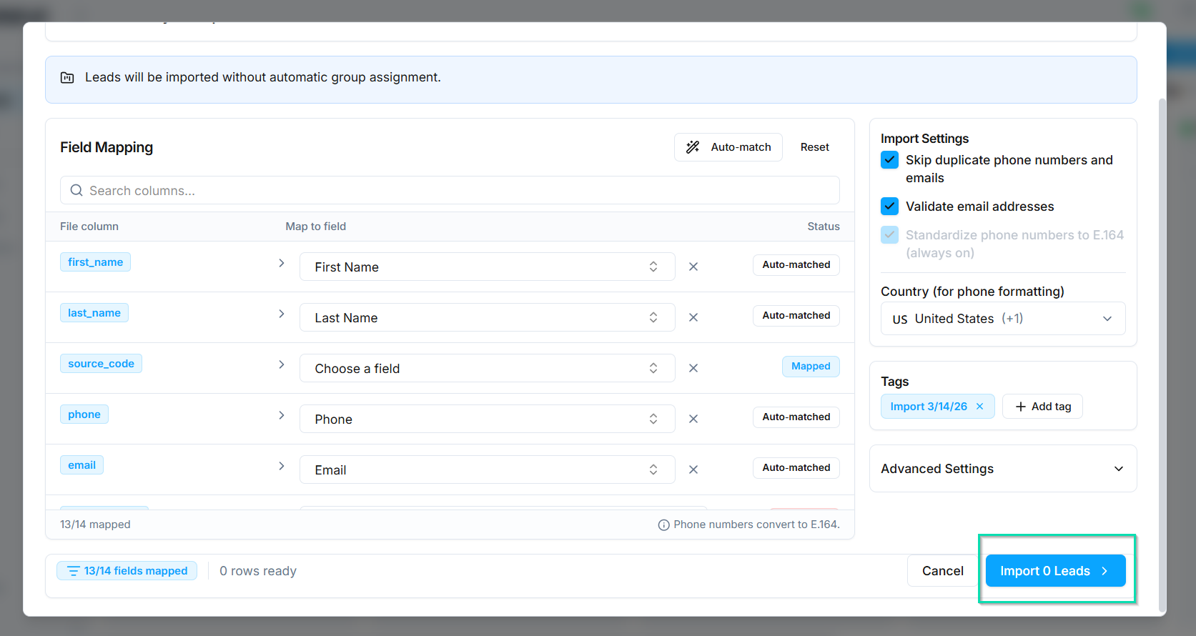The image size is (1196, 636).
Task: Click the 13/14 fields mapped filter chip
Action: [x=127, y=571]
